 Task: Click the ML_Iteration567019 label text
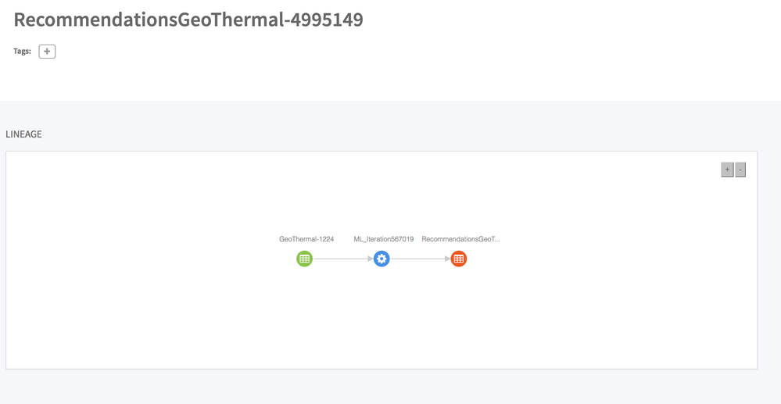coord(383,239)
